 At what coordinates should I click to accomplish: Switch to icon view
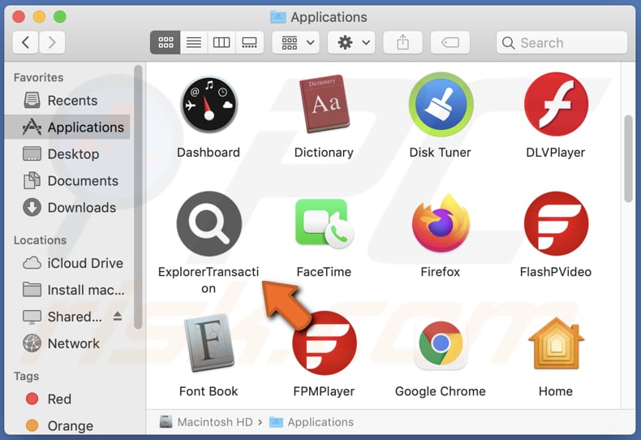[x=166, y=42]
